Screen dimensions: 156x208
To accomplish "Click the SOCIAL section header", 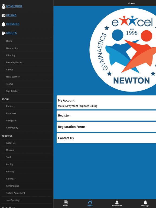I will tap(5, 99).
